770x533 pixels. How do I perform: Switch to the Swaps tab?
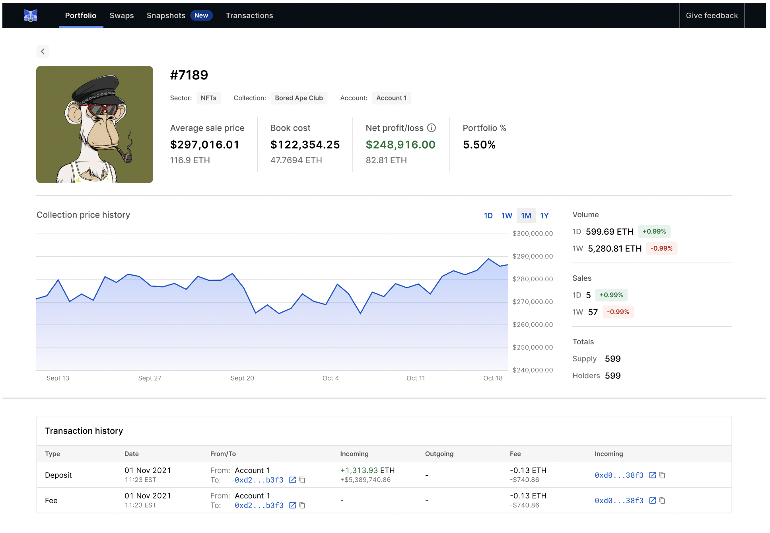pos(122,15)
